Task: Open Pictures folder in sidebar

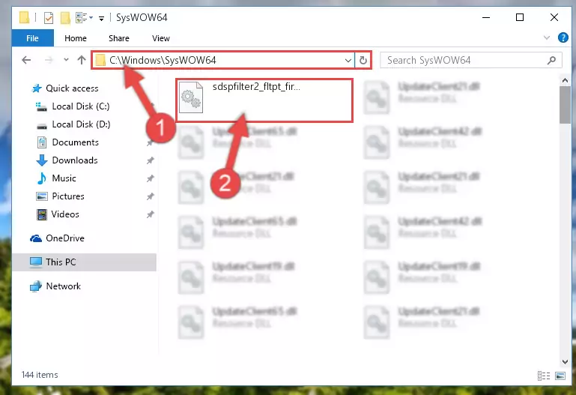Action: (68, 196)
